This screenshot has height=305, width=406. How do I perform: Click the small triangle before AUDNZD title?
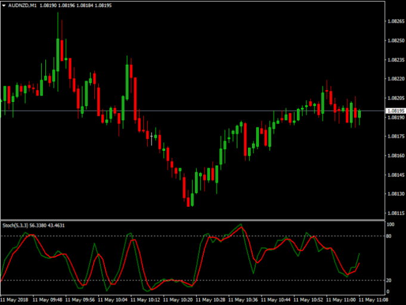click(x=4, y=5)
